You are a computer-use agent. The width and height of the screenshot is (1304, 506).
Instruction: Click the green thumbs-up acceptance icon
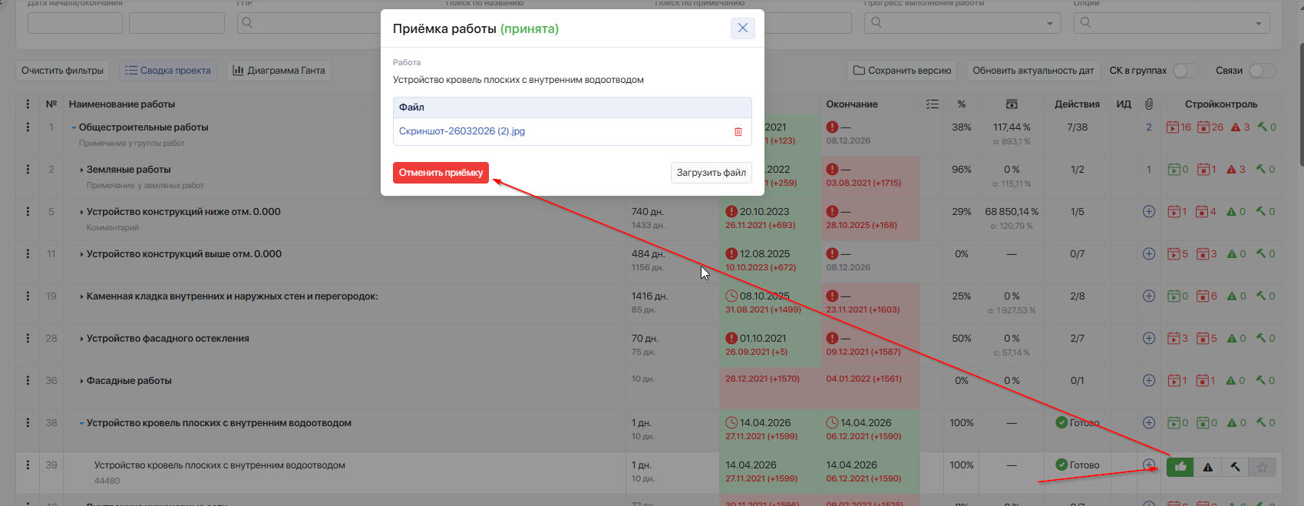(1180, 467)
